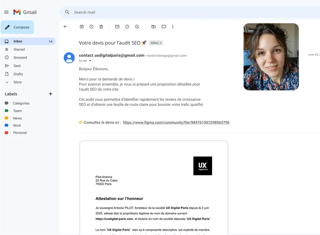
Task: Report spam using the exclamation icon
Action: click(92, 27)
